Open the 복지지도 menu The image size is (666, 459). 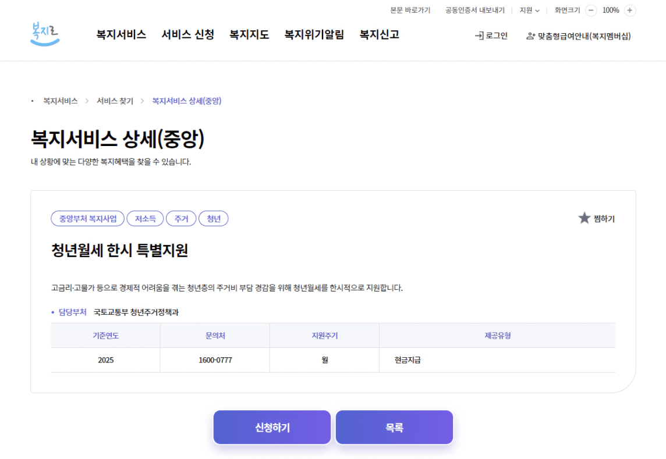[x=249, y=34]
